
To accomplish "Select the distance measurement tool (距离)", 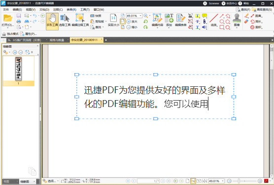I will tap(256, 16).
